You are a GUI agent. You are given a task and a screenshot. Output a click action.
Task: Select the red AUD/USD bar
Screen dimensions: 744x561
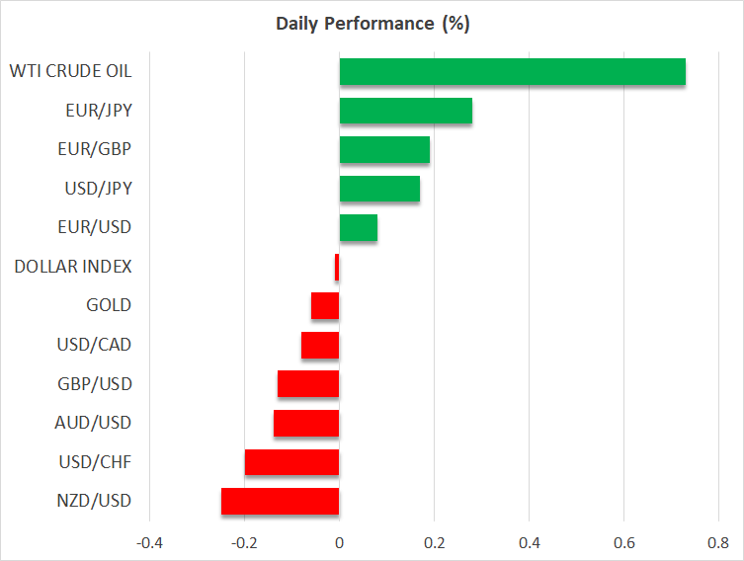click(306, 423)
